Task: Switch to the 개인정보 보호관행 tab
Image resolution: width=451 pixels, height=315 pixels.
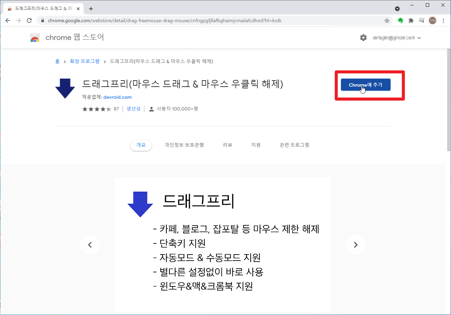Action: [184, 145]
